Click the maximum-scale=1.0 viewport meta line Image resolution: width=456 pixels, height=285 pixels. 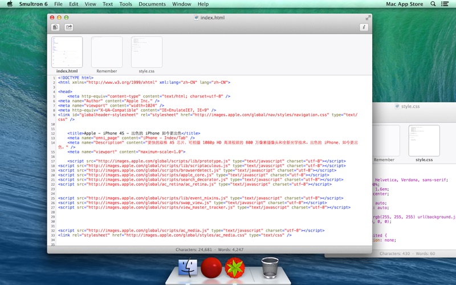(x=126, y=152)
